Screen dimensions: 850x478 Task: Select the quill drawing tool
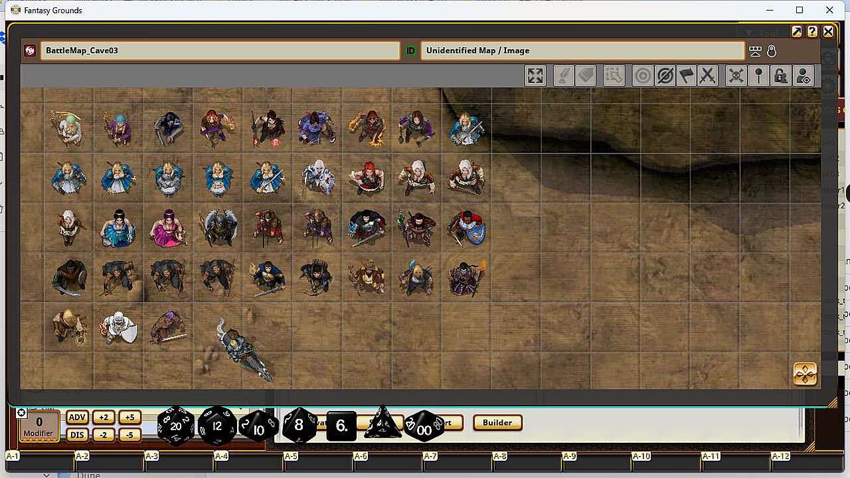point(563,76)
